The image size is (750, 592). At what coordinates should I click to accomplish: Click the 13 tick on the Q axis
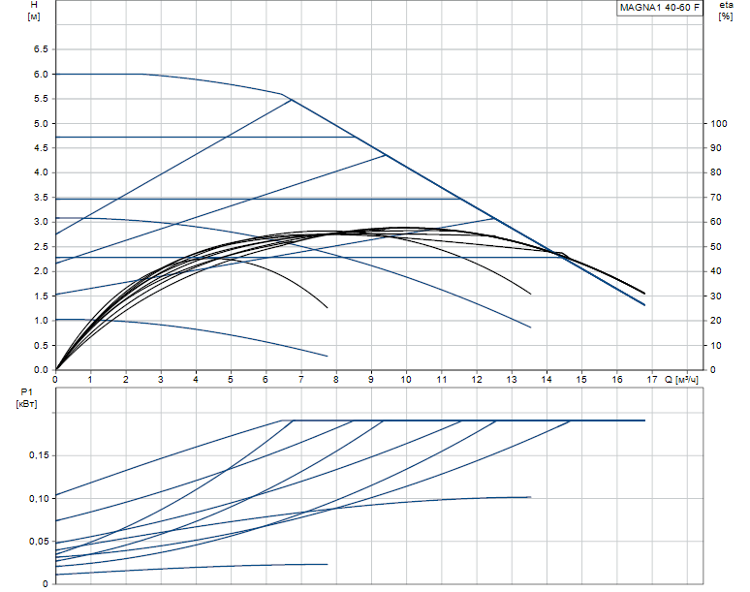click(512, 380)
